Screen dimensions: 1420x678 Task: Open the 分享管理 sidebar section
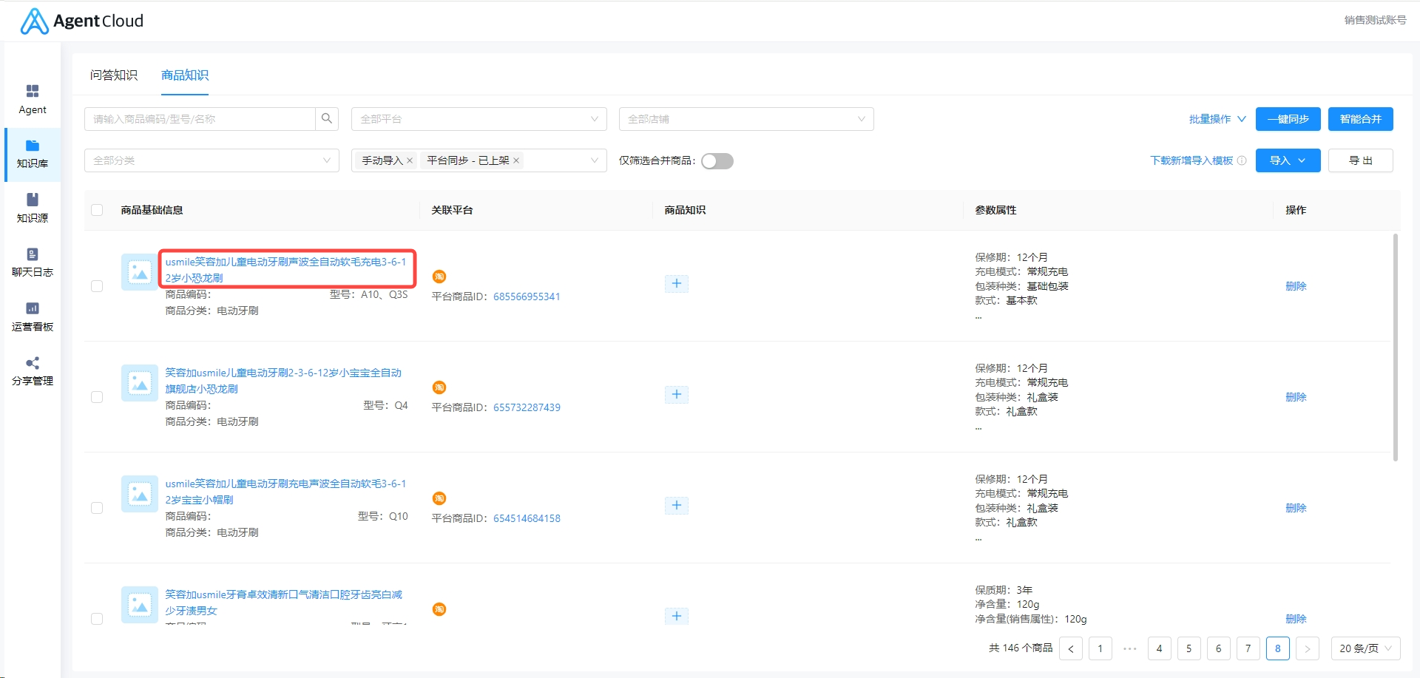click(33, 371)
